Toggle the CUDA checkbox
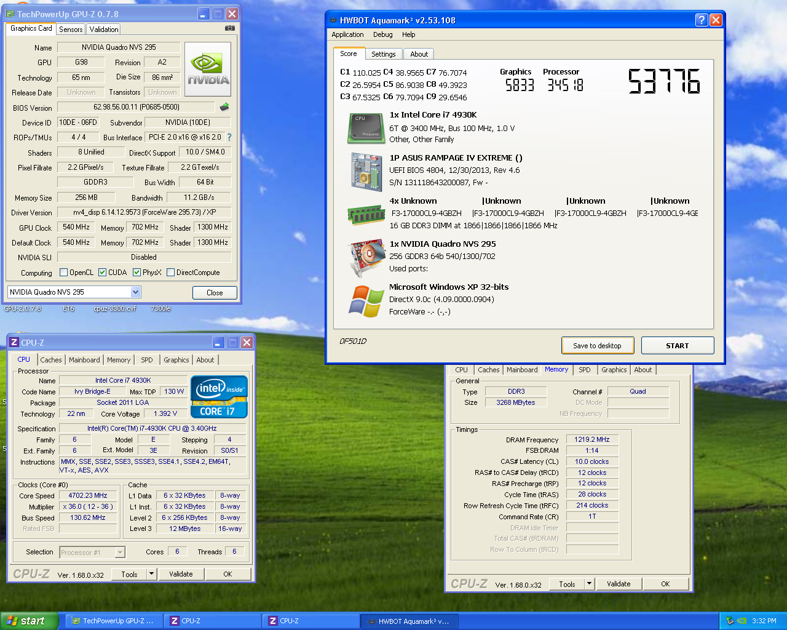Screen dimensions: 787x630 pyautogui.click(x=102, y=272)
